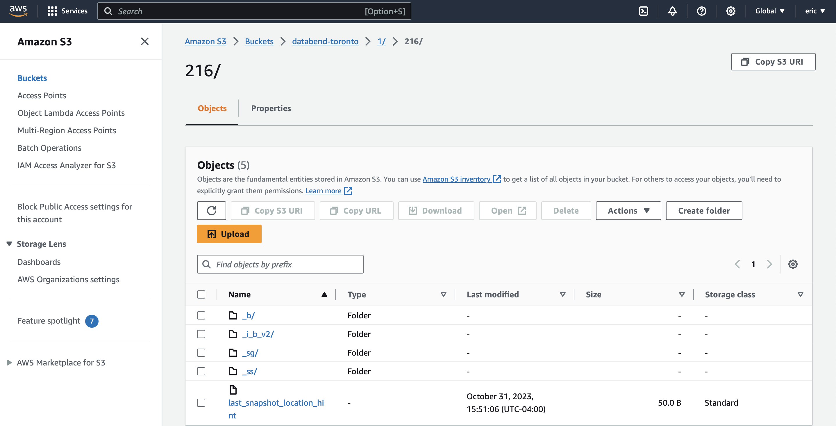Click the AWS logo home icon
Image resolution: width=836 pixels, height=426 pixels.
tap(18, 11)
